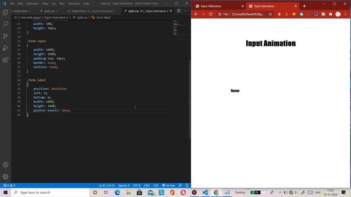351x197 pixels.
Task: Click the Go Live server button
Action: click(x=168, y=186)
